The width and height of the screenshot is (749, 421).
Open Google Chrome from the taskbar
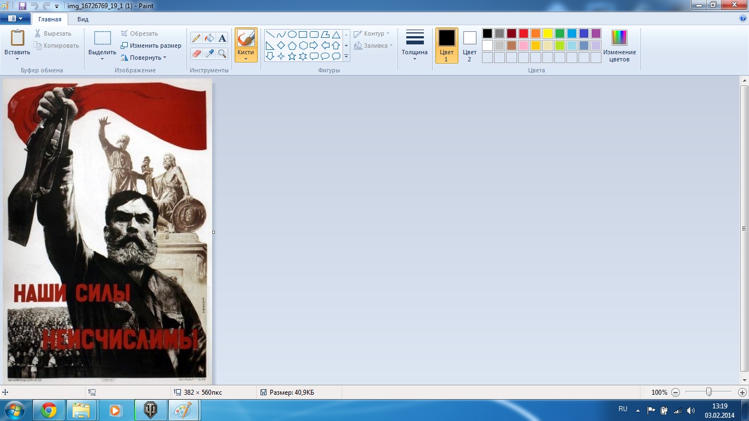pyautogui.click(x=49, y=410)
